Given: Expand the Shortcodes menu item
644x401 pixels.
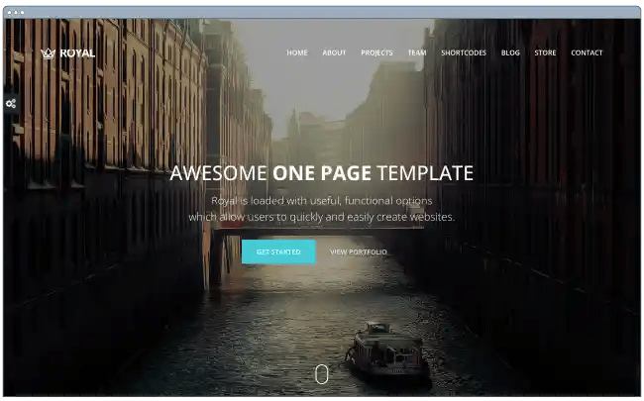Looking at the screenshot, I should click(x=464, y=52).
